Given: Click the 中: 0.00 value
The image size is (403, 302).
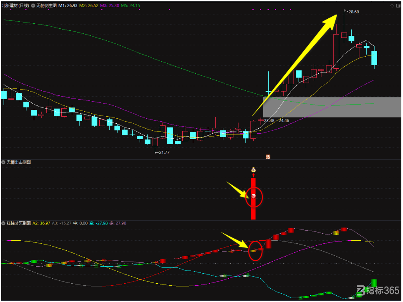Looking at the screenshot, I should pyautogui.click(x=81, y=223).
